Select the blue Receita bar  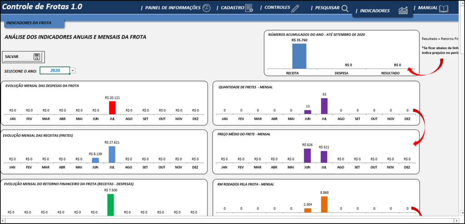click(x=299, y=56)
